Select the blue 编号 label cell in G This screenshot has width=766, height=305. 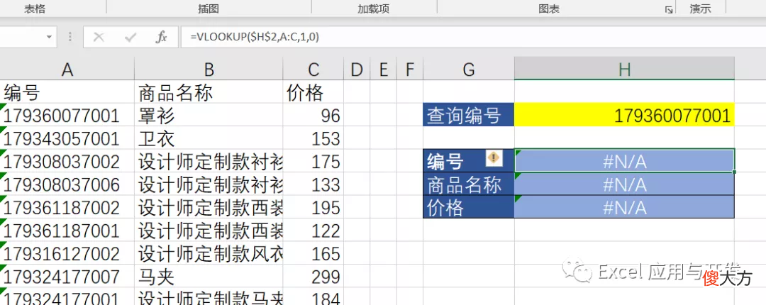(469, 160)
